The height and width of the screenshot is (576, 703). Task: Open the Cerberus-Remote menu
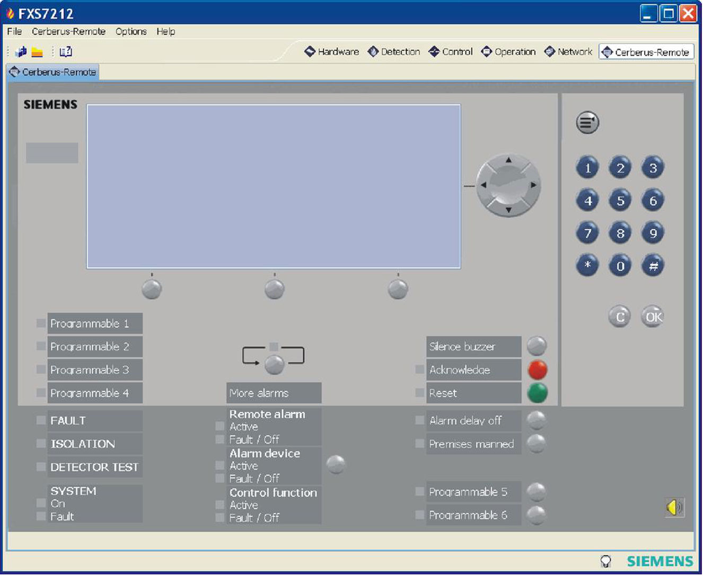(x=68, y=31)
